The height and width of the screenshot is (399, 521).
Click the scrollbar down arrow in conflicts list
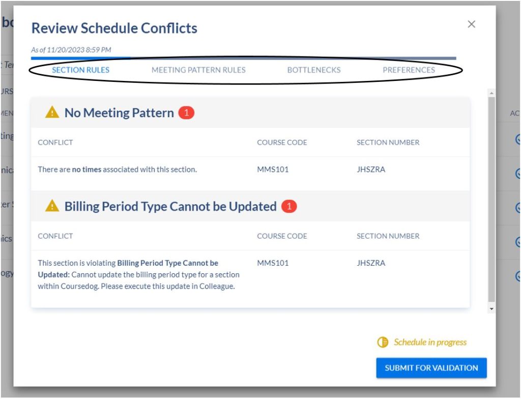pos(491,309)
